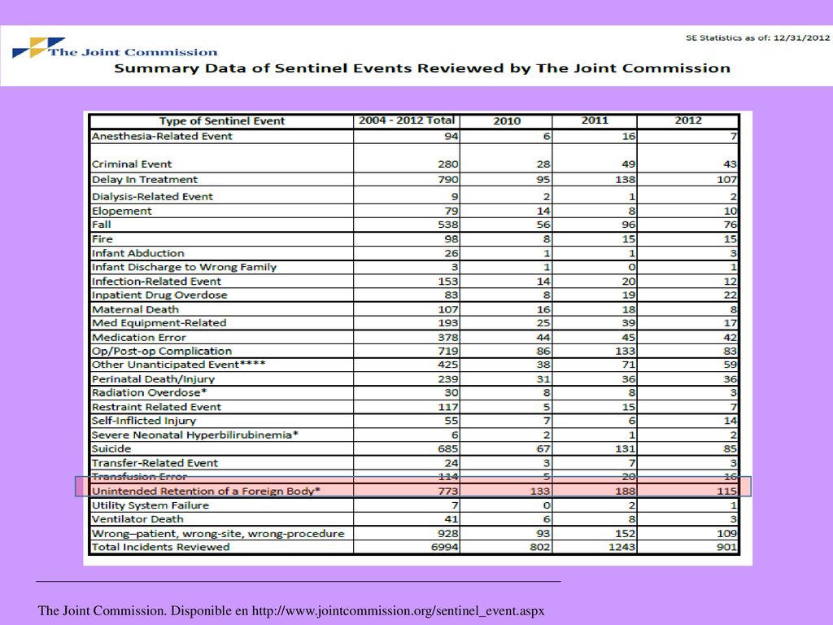Select 'Unintended Retention of a Foreign Body*' label
Image resolution: width=833 pixels, height=625 pixels.
[x=206, y=491]
